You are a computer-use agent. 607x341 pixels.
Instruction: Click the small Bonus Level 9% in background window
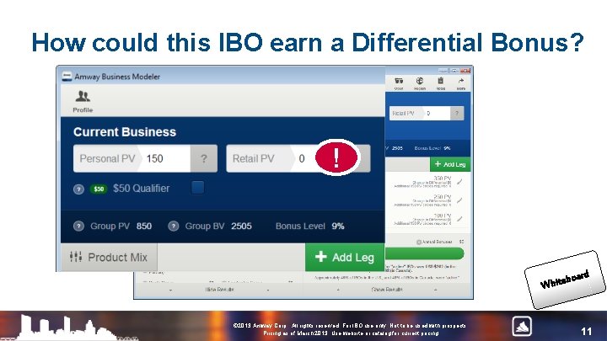(432, 148)
